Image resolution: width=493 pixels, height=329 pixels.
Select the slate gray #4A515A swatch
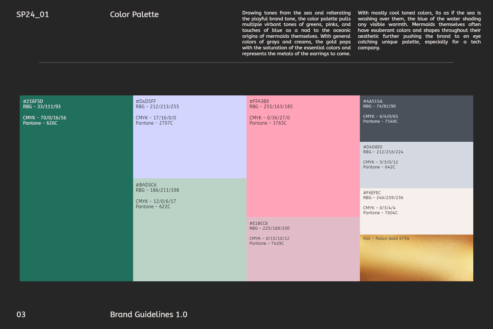point(416,118)
